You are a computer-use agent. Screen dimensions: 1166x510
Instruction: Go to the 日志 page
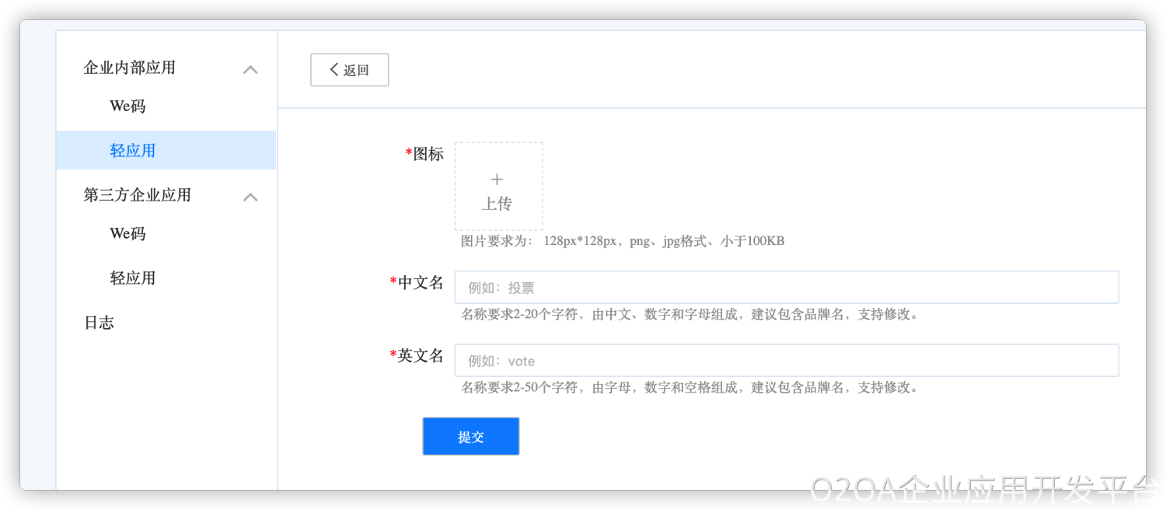tap(99, 323)
